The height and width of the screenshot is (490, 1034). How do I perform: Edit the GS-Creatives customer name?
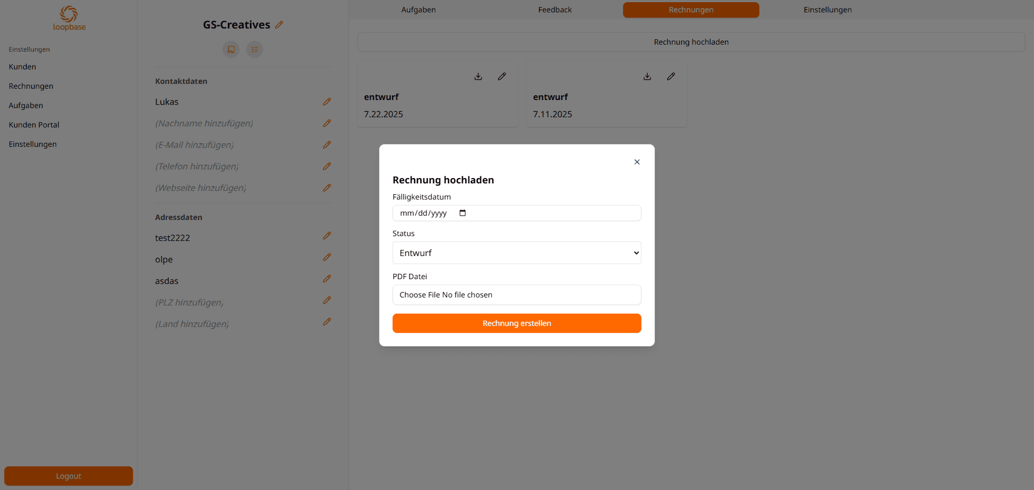(x=279, y=25)
